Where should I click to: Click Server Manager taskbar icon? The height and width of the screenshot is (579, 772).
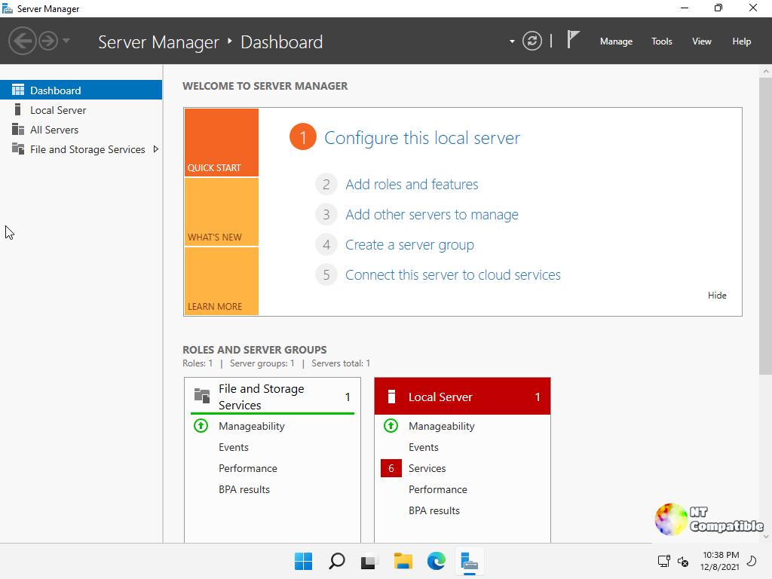tap(469, 561)
